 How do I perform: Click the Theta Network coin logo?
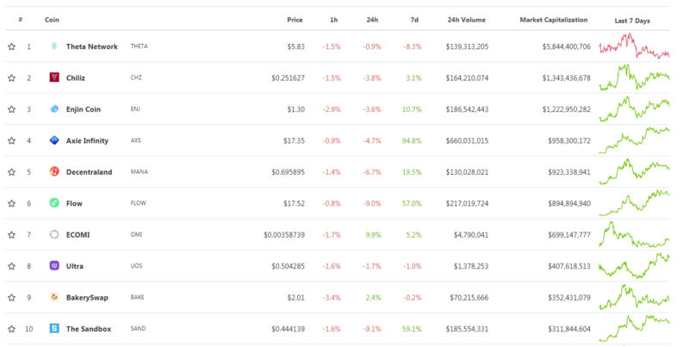[54, 46]
